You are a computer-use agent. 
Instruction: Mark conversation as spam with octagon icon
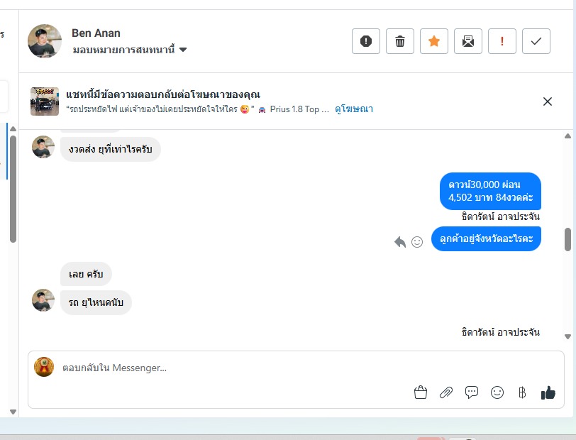pyautogui.click(x=366, y=41)
